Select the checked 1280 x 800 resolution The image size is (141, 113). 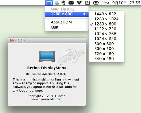click(106, 24)
